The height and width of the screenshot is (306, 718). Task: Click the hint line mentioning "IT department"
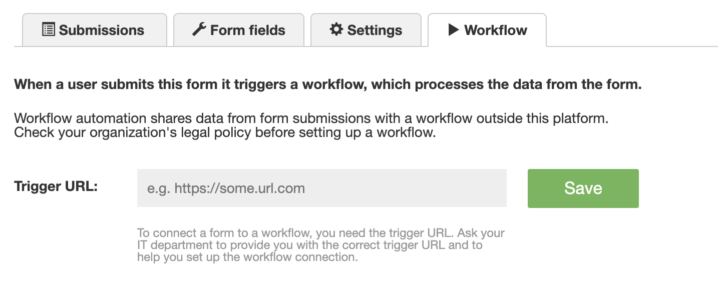tap(310, 245)
